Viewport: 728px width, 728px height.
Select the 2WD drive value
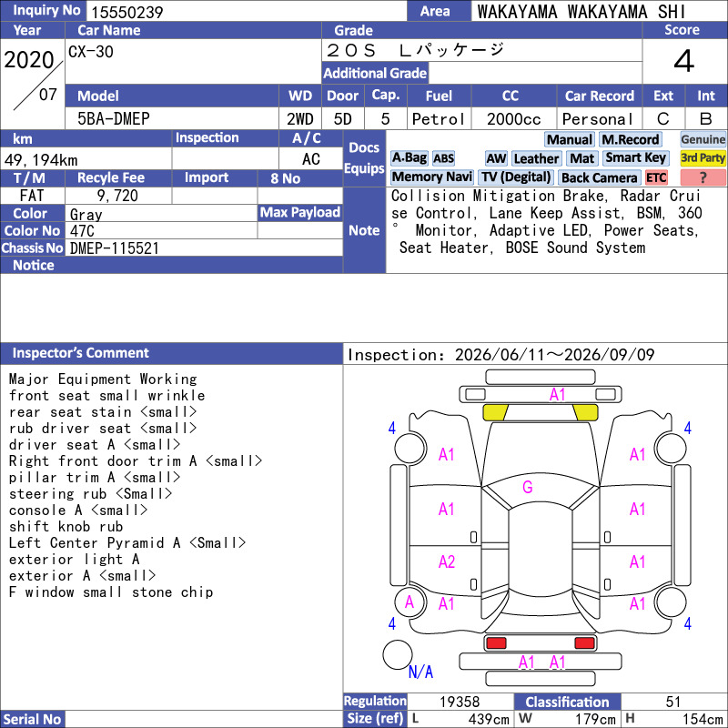[x=300, y=119]
